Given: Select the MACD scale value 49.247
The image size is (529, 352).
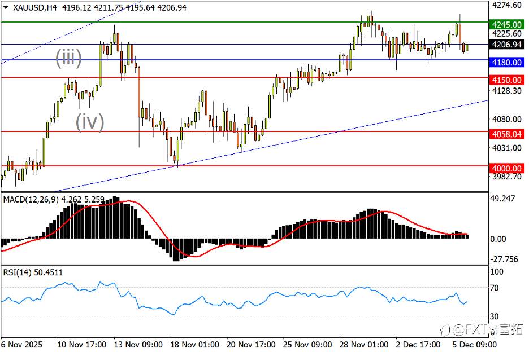Looking at the screenshot, I should pos(502,199).
